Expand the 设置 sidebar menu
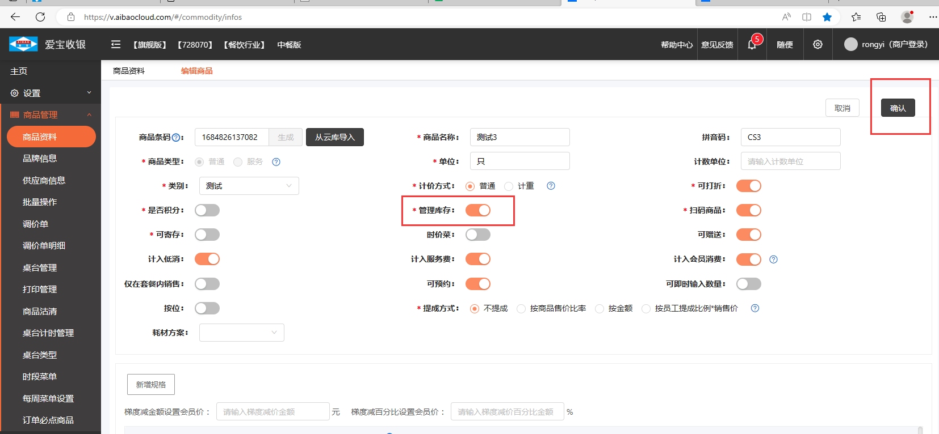939x434 pixels. 50,93
